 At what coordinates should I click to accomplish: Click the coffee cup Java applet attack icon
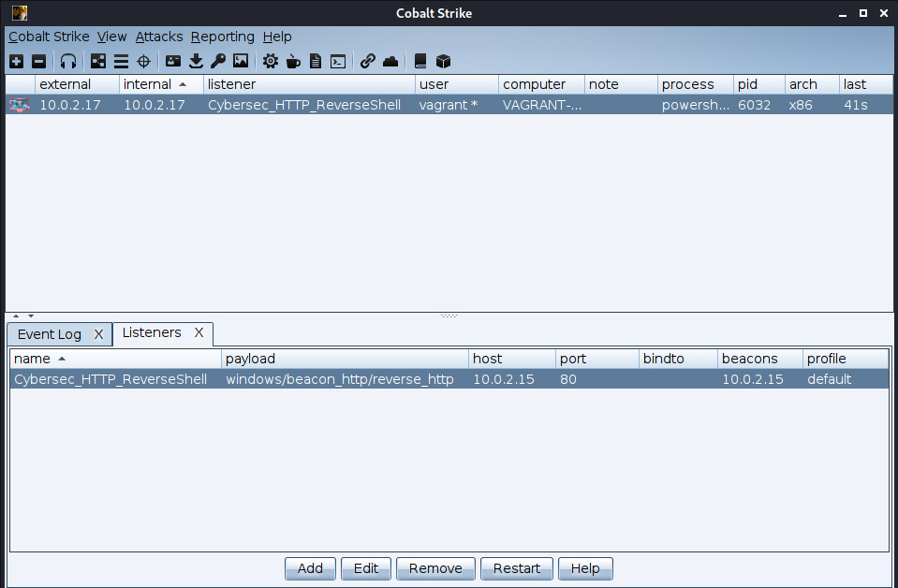293,61
